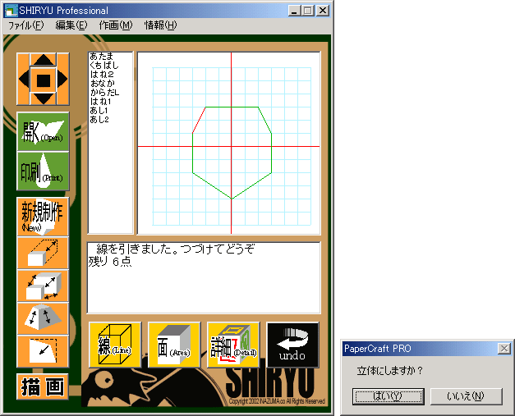Switch to Detail (詳細) mode
515x416 pixels.
pyautogui.click(x=233, y=345)
